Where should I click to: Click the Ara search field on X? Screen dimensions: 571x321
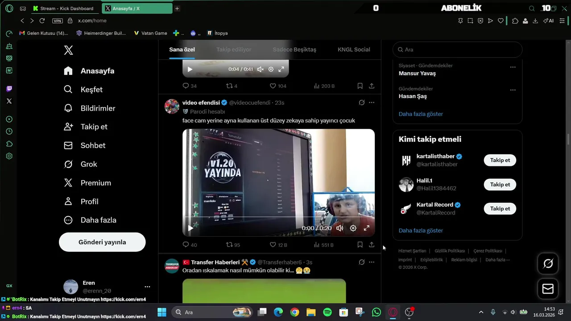457,49
